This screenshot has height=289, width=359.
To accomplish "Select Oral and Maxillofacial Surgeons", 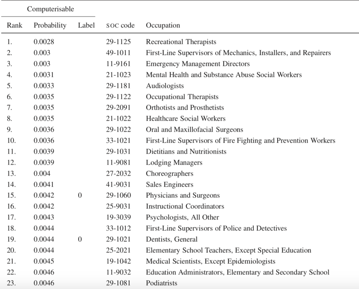I will [x=195, y=129].
